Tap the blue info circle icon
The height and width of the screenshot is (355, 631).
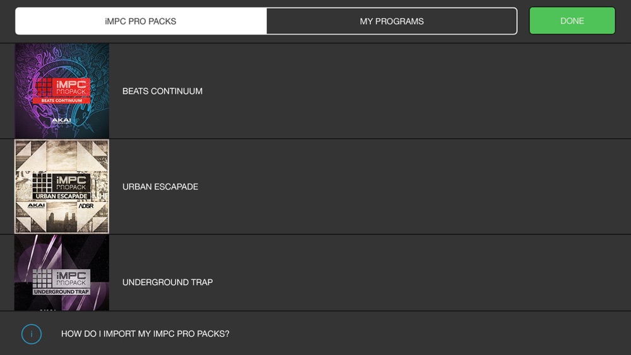point(32,334)
